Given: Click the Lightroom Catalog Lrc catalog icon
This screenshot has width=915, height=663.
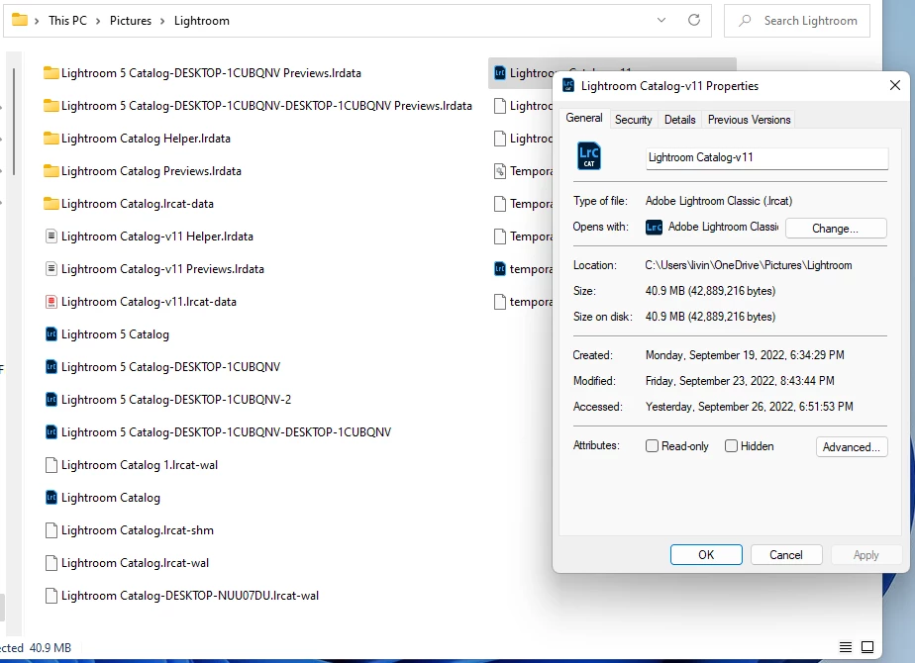Looking at the screenshot, I should pos(51,498).
